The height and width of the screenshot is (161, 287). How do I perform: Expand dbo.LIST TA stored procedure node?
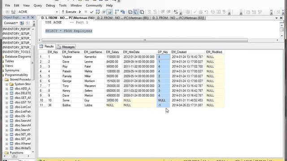tap(7, 102)
